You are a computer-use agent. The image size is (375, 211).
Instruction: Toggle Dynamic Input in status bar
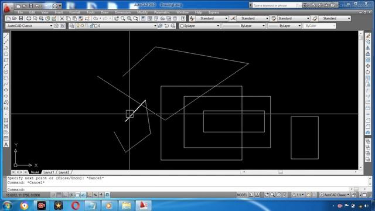point(95,195)
